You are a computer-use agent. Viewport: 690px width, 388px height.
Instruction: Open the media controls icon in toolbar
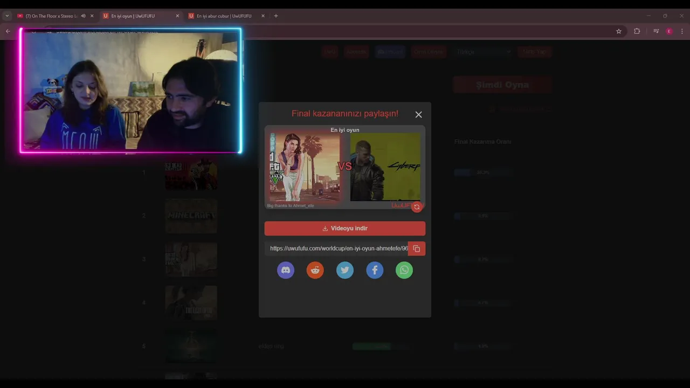pyautogui.click(x=656, y=31)
